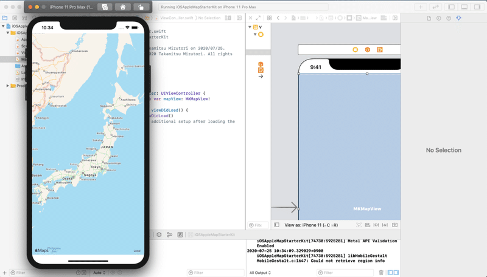Viewport: 487px width, 277px height.
Task: Open Debug Memory Graph button
Action: (x=170, y=234)
